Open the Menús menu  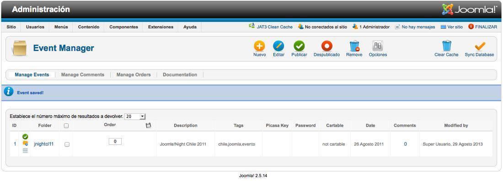click(61, 27)
